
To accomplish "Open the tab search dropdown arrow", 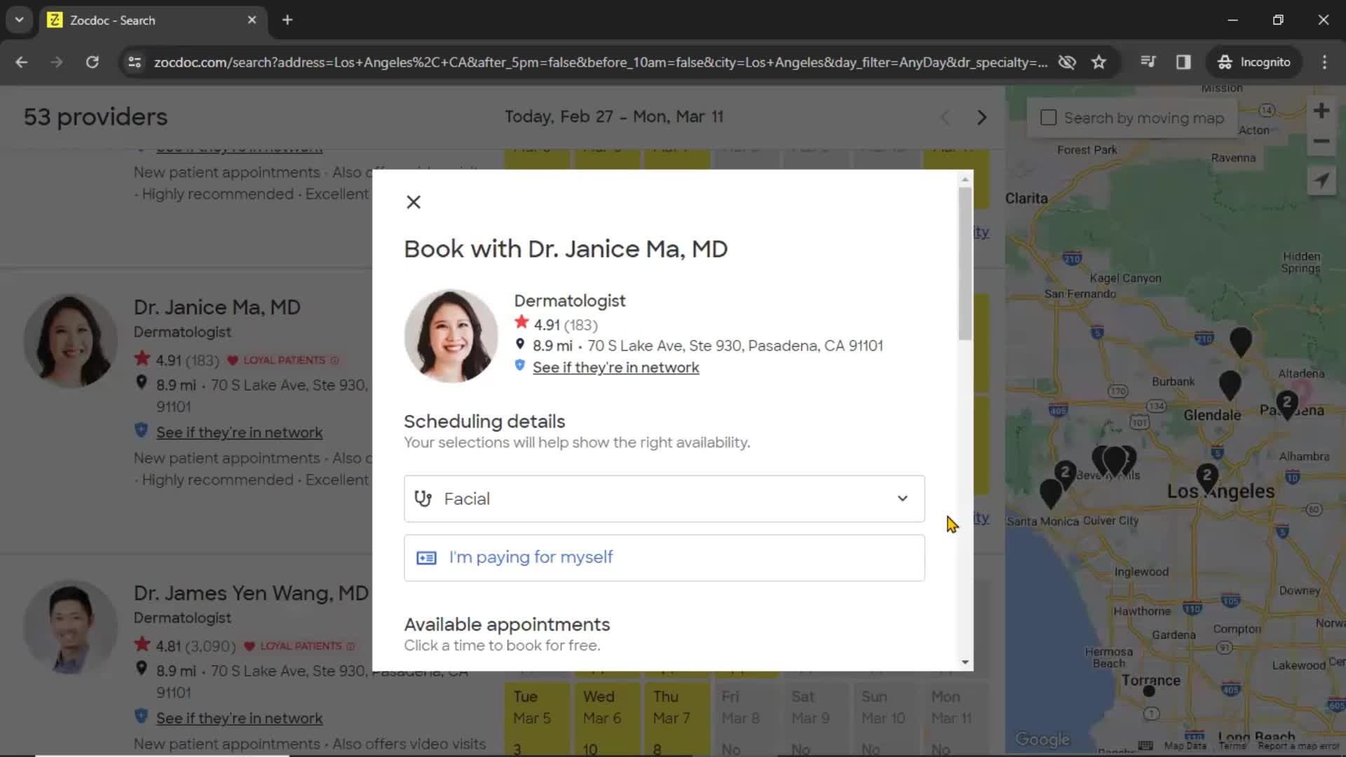I will [19, 20].
